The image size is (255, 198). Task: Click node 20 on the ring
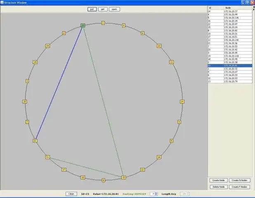(25, 101)
